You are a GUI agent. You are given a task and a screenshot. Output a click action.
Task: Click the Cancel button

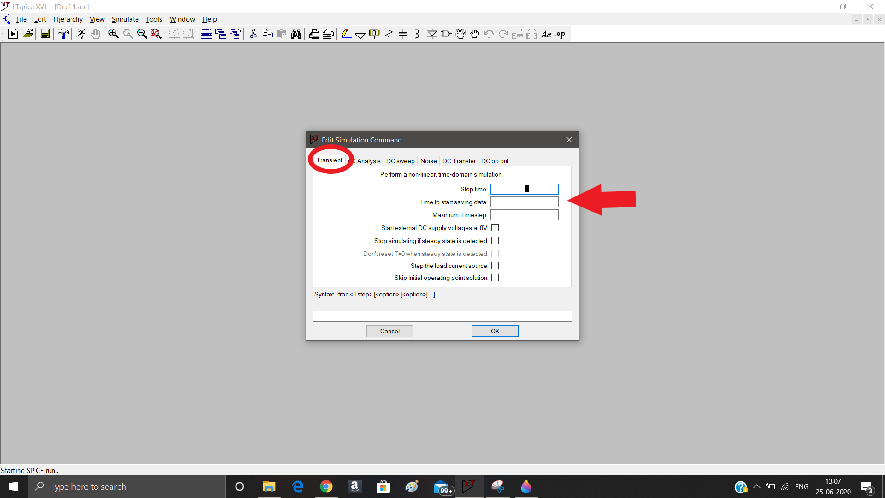click(x=389, y=331)
